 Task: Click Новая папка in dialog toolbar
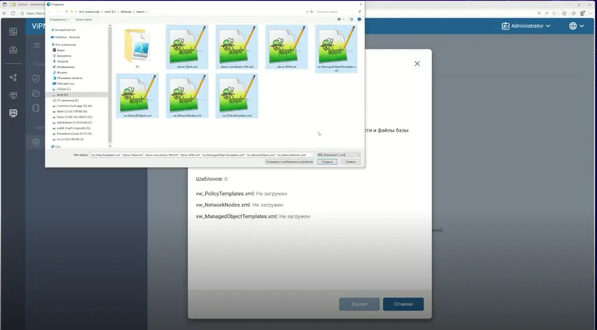click(85, 19)
